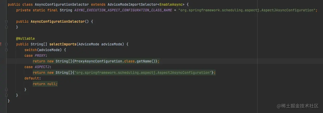Collapse the AsyncConfigurationSelector constructor fold marker

[x=6, y=21]
